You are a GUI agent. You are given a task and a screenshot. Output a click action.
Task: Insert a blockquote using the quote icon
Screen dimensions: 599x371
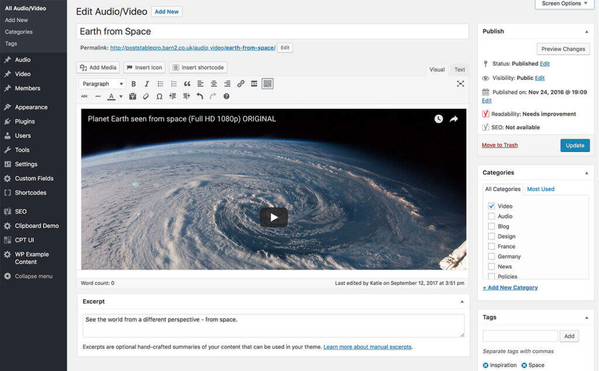click(x=187, y=84)
